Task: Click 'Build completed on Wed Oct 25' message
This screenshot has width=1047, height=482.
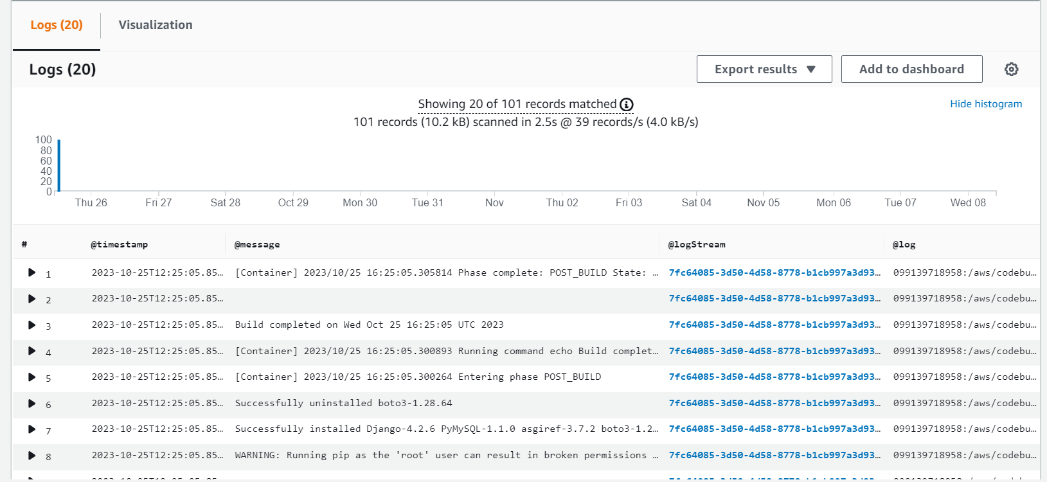Action: click(x=370, y=325)
